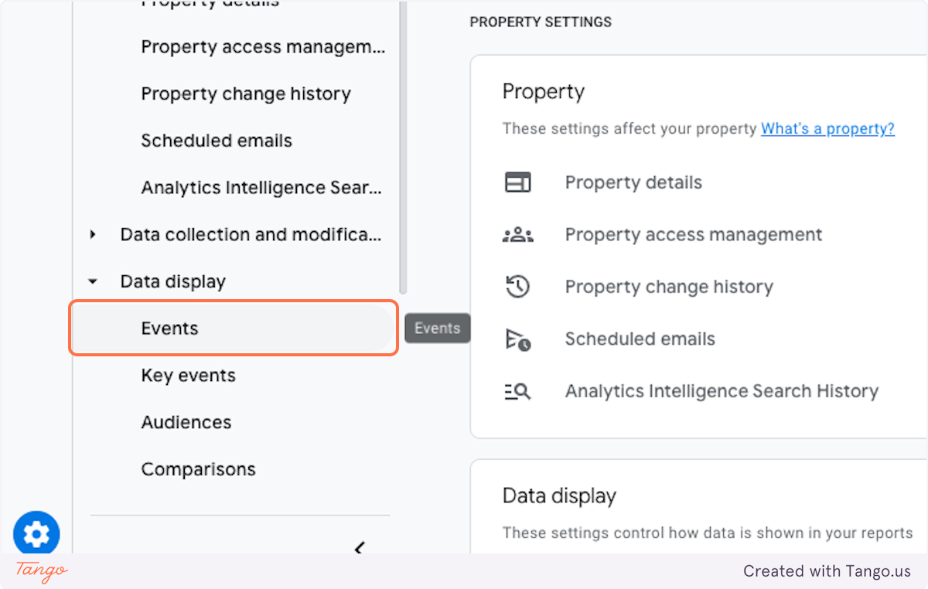The width and height of the screenshot is (928, 589).
Task: Click the Property change history clock icon
Action: click(x=517, y=287)
